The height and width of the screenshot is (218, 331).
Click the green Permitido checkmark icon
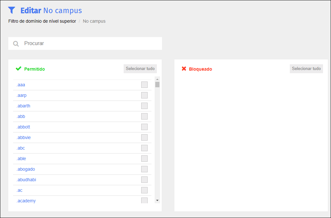[x=19, y=68]
